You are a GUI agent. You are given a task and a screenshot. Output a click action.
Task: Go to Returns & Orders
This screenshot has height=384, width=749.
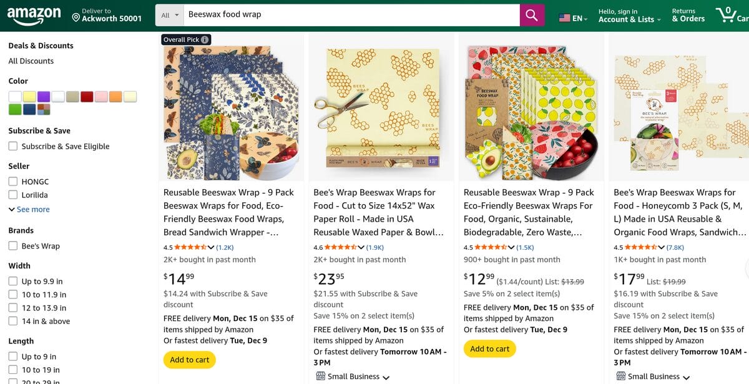pos(687,14)
